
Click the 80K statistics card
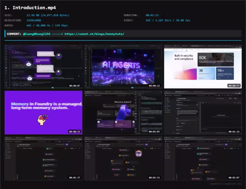[216, 60]
